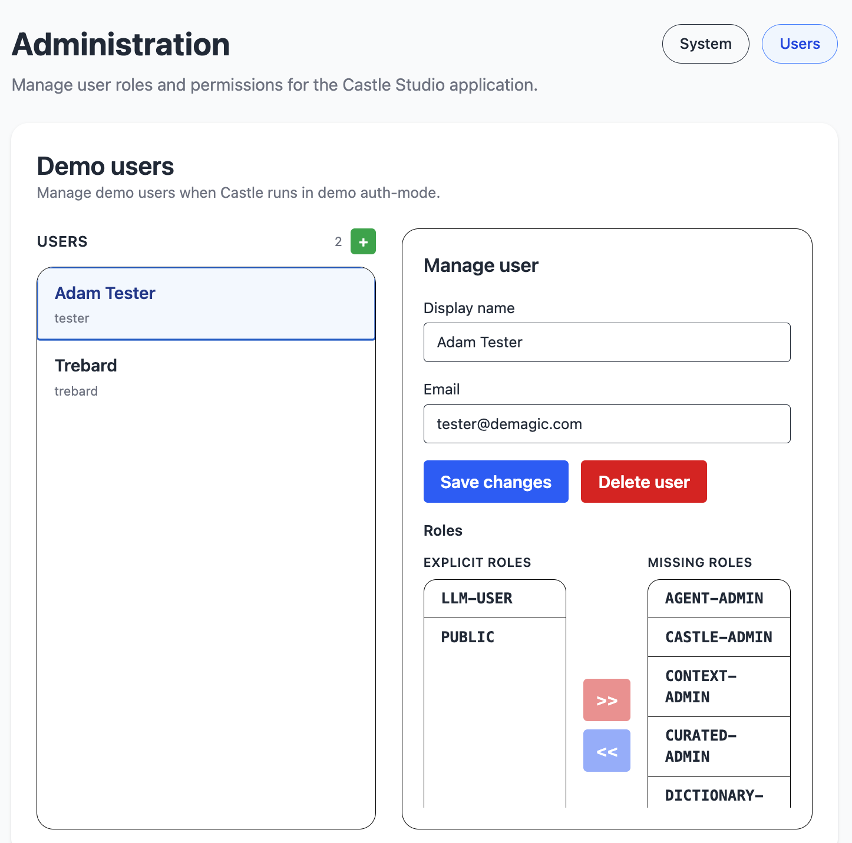The height and width of the screenshot is (843, 852).
Task: Select PUBLIC role in explicit roles
Action: [494, 637]
